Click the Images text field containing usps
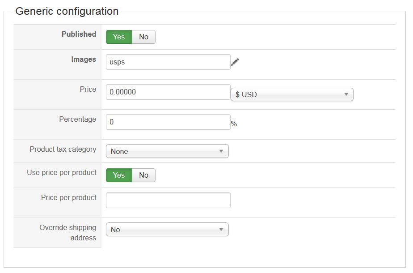This screenshot has width=413, height=273. click(x=168, y=62)
